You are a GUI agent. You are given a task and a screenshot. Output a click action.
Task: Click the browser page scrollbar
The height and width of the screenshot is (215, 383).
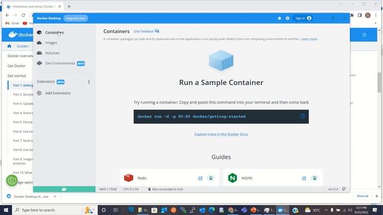pos(379,83)
